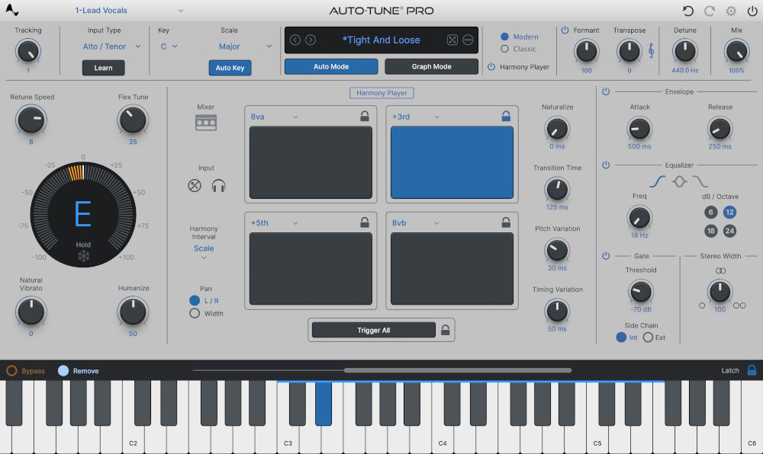Screen dimensions: 763x454
Task: Select the Auto Mode tab
Action: [x=330, y=66]
